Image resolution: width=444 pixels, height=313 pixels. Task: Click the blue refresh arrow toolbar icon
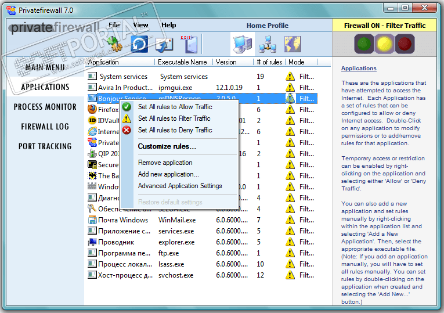coord(139,44)
